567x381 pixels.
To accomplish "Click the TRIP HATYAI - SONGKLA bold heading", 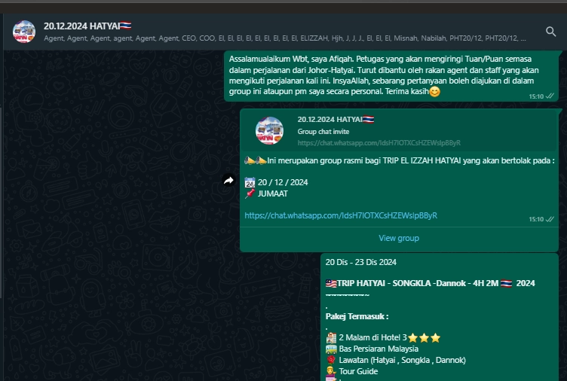I will (x=430, y=284).
